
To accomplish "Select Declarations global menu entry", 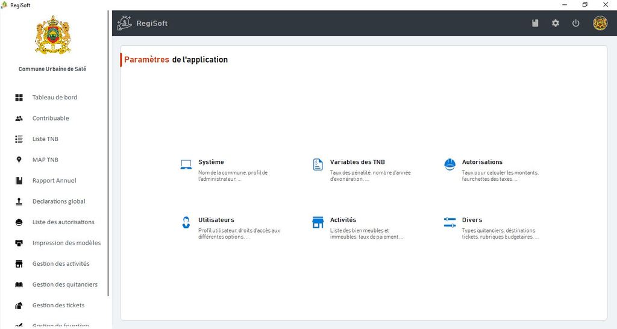I will point(58,201).
